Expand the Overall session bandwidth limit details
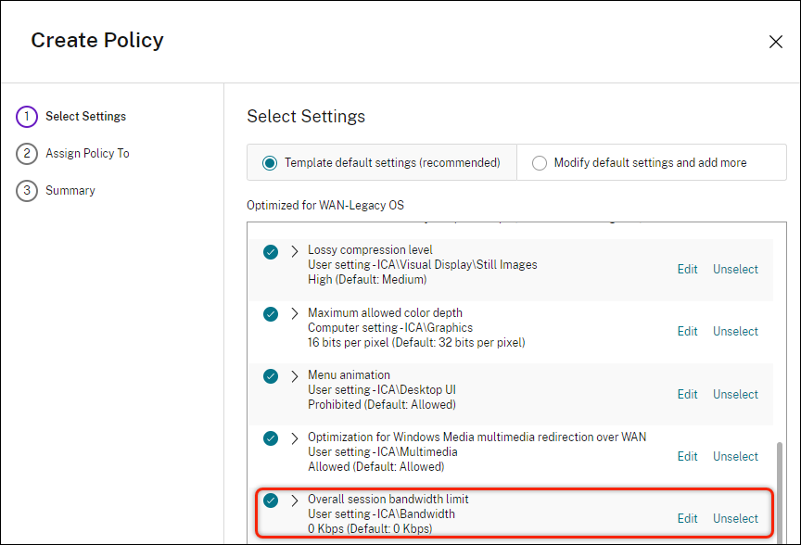Viewport: 801px width, 545px height. (294, 500)
